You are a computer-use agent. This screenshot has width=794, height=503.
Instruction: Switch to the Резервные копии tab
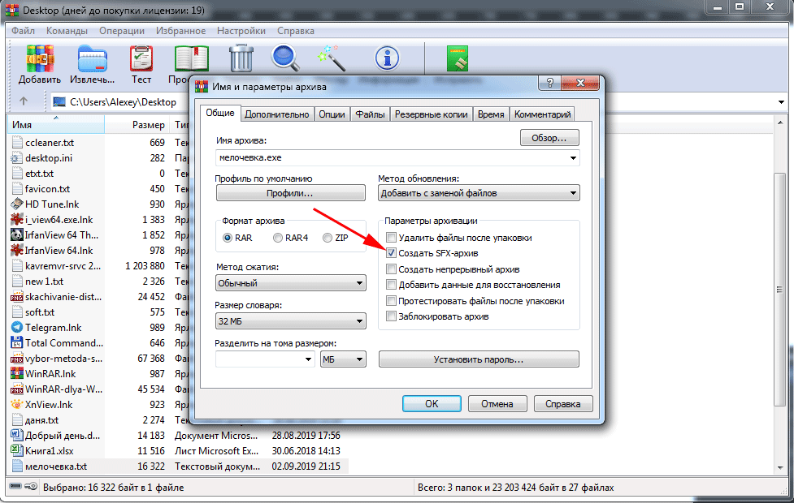point(431,114)
